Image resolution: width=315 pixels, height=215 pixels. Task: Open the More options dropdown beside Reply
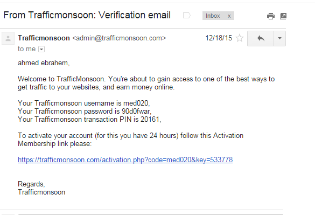[279, 38]
